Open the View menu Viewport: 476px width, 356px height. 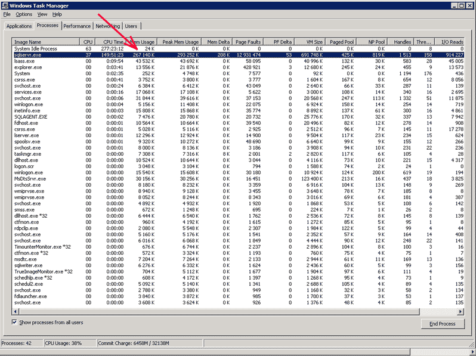point(42,14)
